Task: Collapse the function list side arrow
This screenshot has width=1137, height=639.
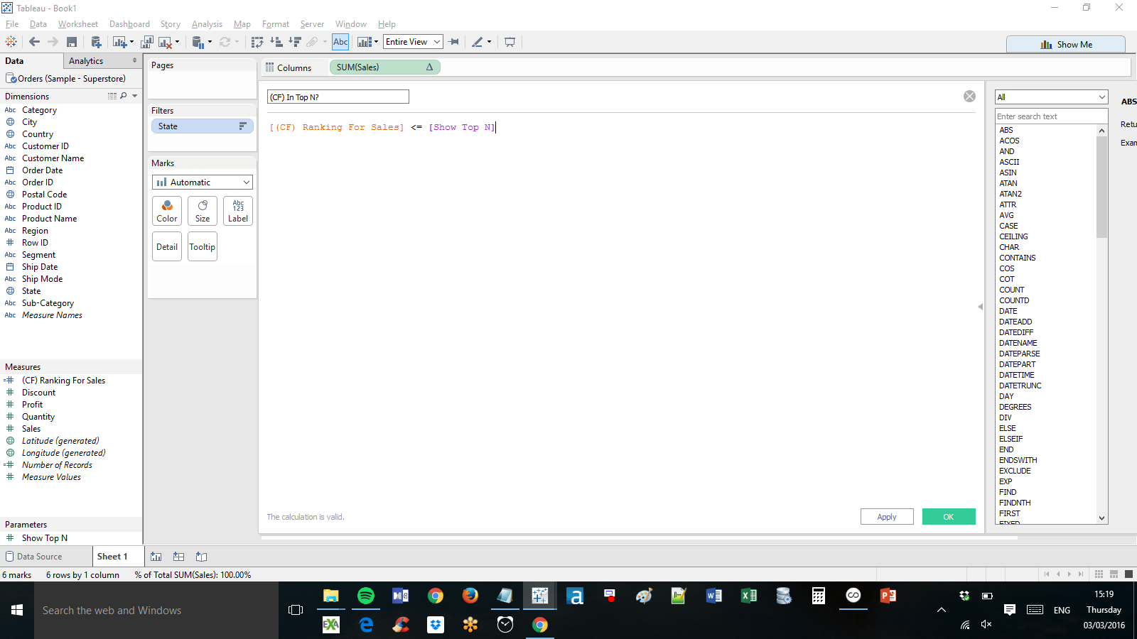Action: 981,307
